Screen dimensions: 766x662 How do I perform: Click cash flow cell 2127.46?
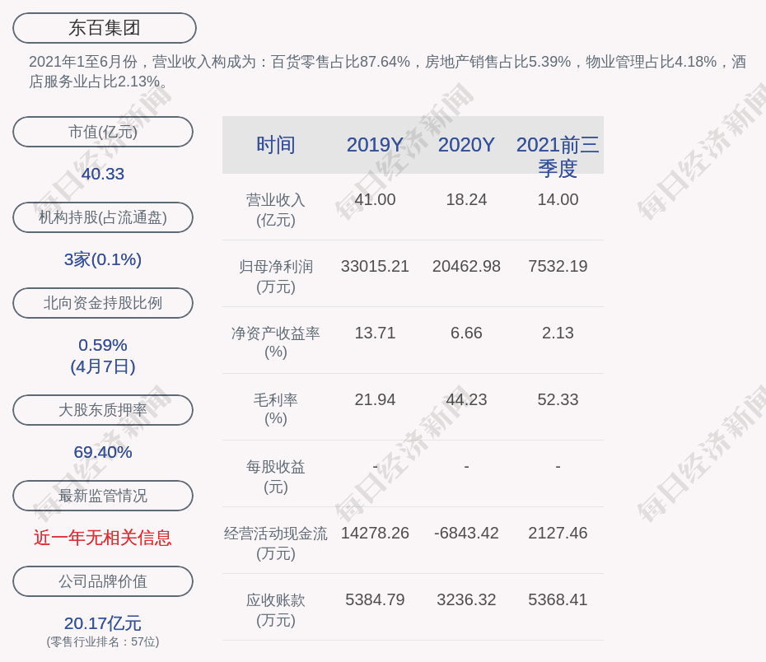point(558,533)
